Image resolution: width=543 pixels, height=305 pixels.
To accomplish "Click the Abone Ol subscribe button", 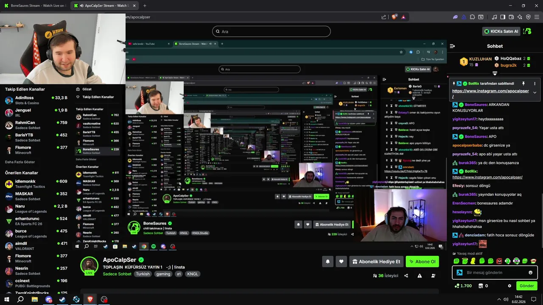I will coord(422,262).
